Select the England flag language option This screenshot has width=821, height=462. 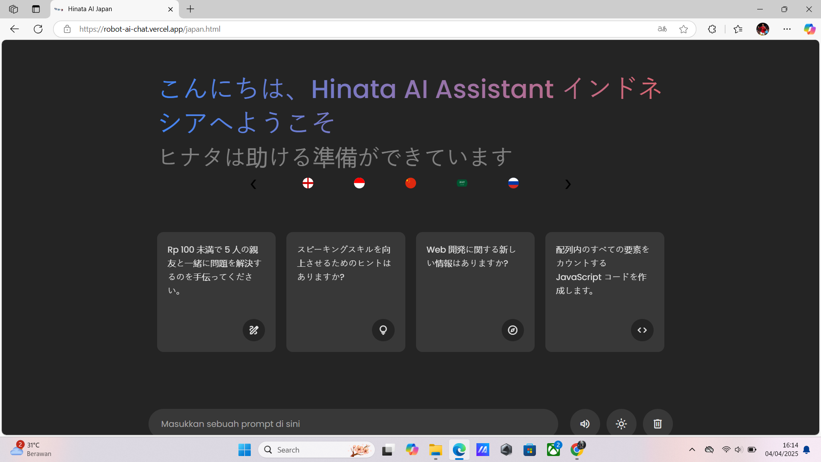(x=308, y=183)
